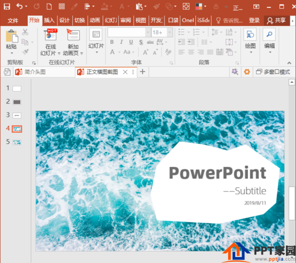Center align the text
Viewport: 296px width, 263px height.
(x=191, y=52)
